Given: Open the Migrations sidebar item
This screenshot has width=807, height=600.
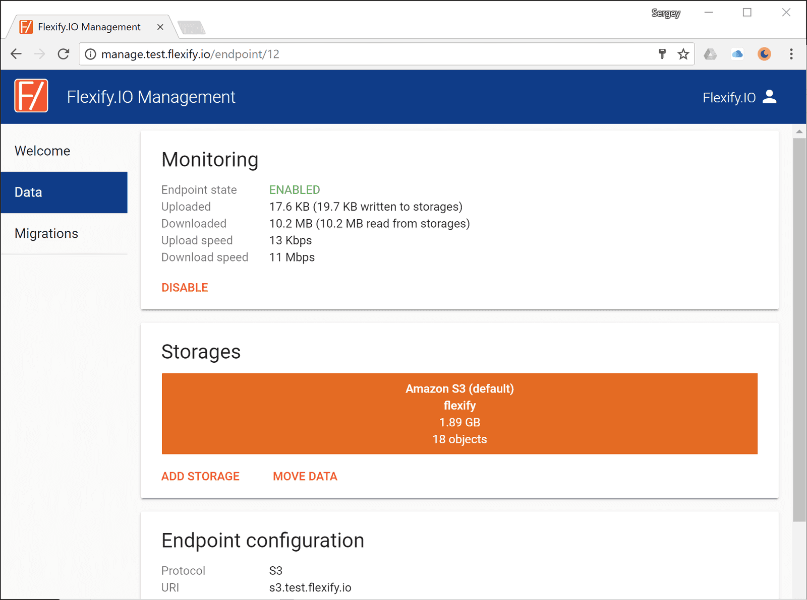Looking at the screenshot, I should click(x=46, y=233).
